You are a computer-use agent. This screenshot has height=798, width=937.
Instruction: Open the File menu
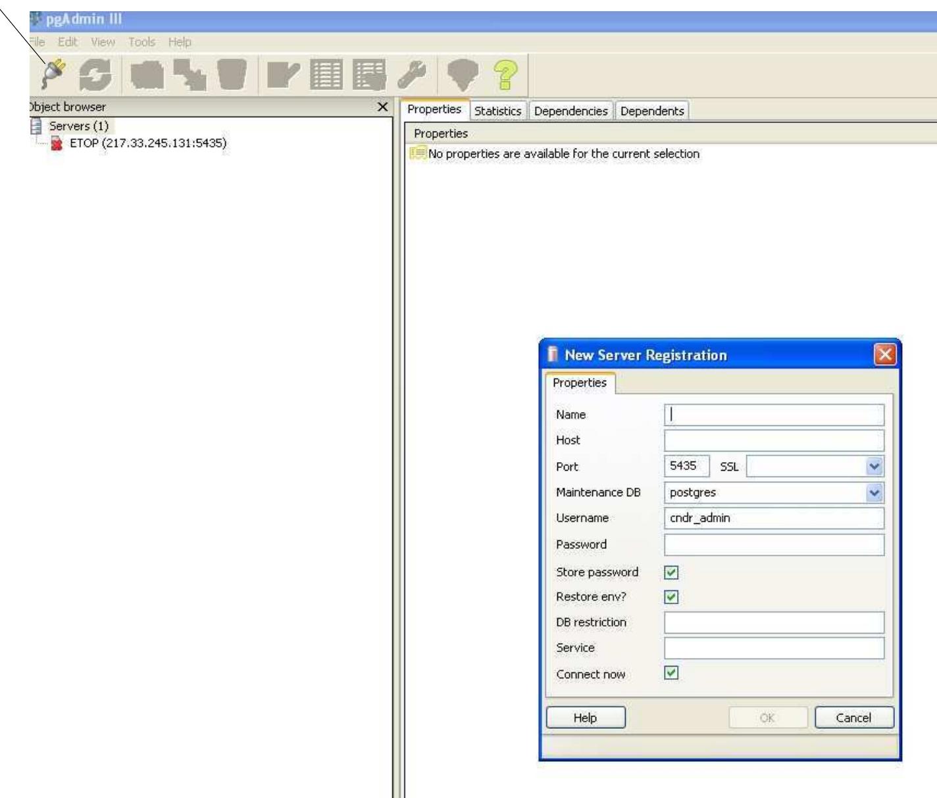[36, 42]
